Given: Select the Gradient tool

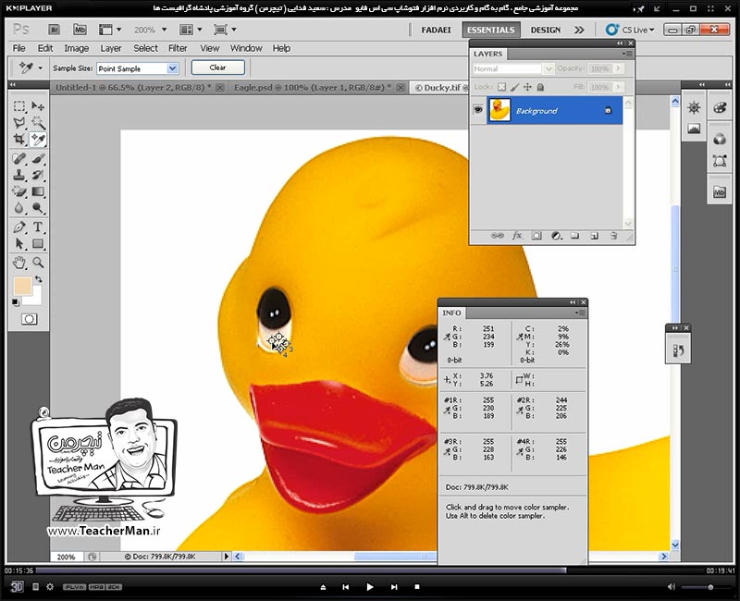Looking at the screenshot, I should click(x=38, y=191).
